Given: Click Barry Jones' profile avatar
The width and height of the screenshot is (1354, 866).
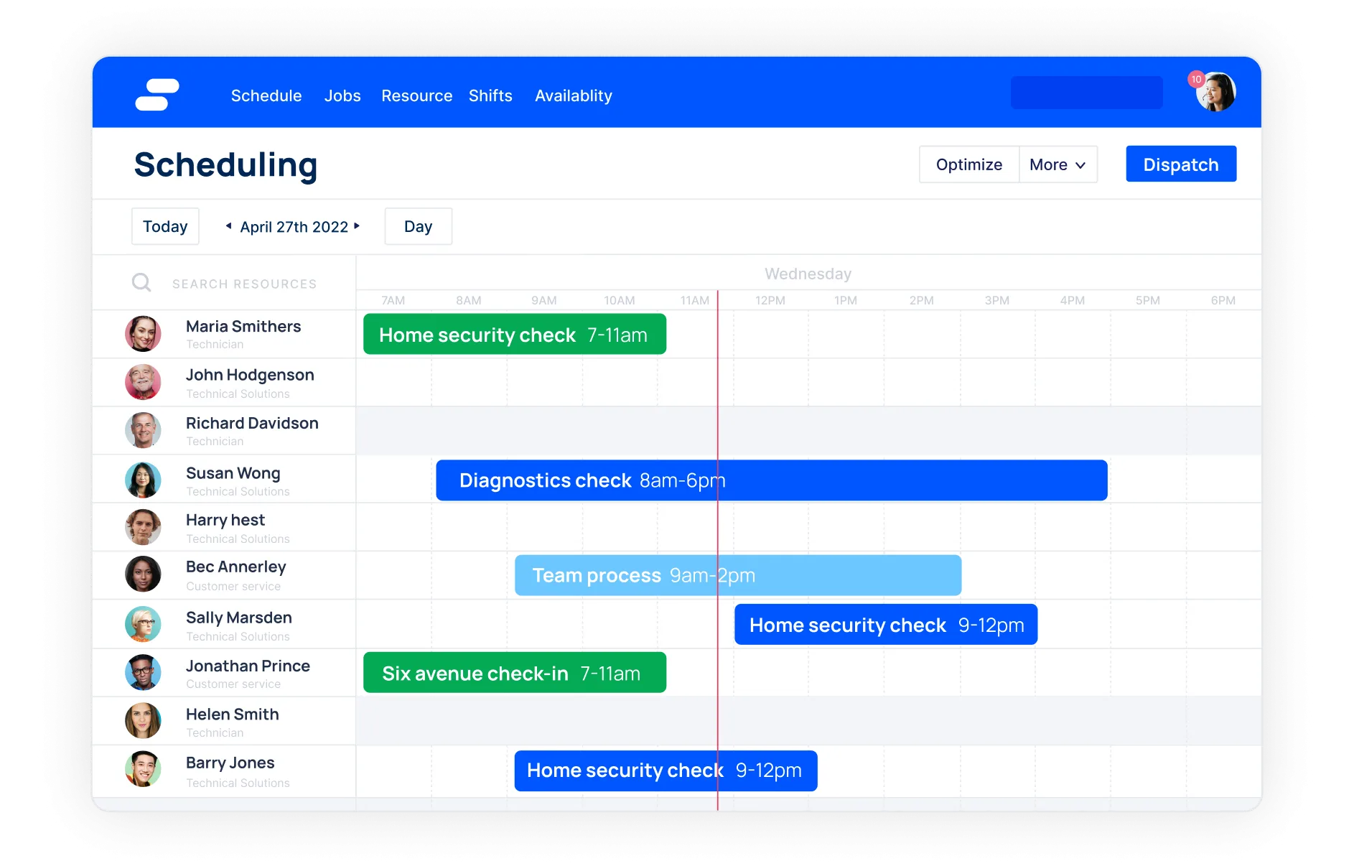Looking at the screenshot, I should click(144, 769).
